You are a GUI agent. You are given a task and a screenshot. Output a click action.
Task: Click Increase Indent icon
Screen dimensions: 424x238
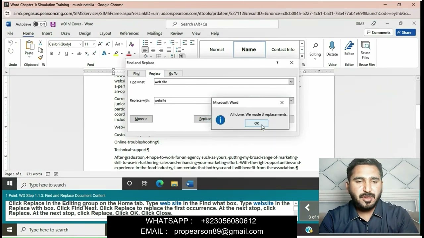coord(192,43)
